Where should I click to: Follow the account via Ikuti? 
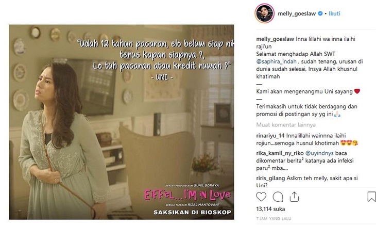(x=334, y=14)
